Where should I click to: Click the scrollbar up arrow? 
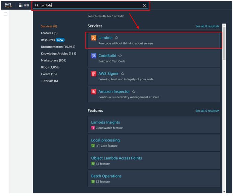tap(224, 25)
